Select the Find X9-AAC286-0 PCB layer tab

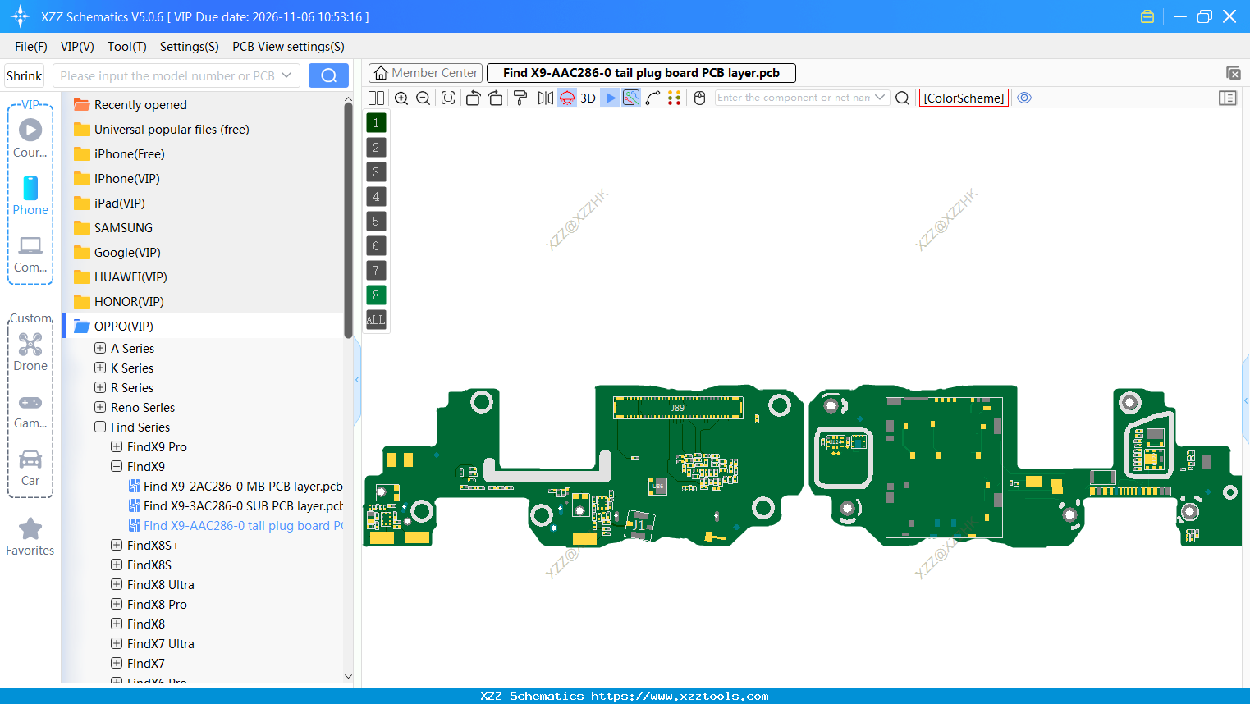(641, 73)
